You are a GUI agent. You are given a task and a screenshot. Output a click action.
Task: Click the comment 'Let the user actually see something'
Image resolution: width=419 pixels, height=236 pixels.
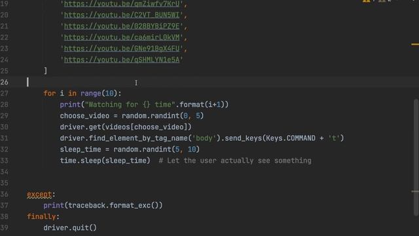(239, 161)
